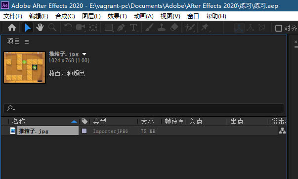Open the 合成(C) menu
The height and width of the screenshot is (179, 298).
65,16
